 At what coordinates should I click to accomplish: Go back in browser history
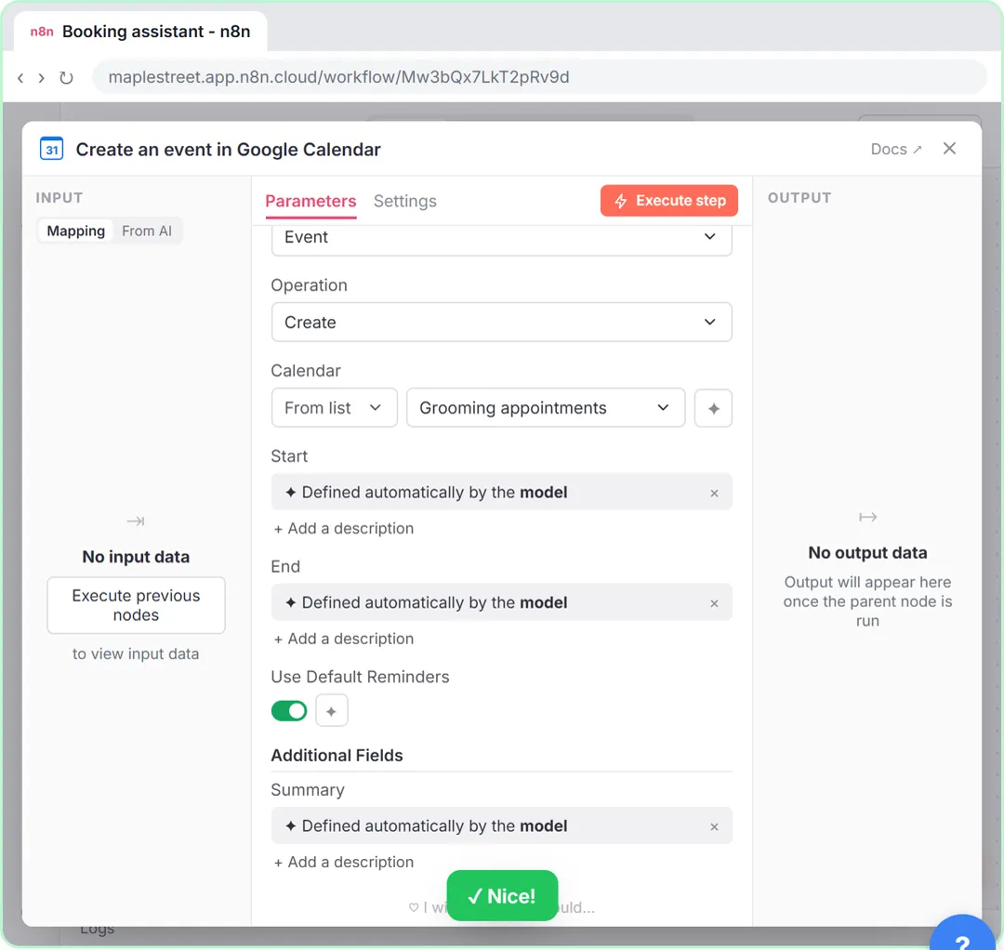pyautogui.click(x=20, y=77)
